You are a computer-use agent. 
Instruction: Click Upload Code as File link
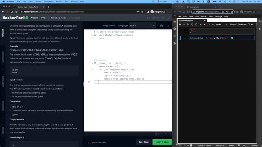(97, 143)
